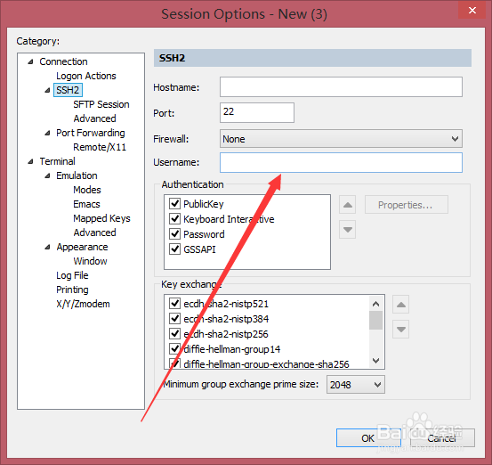492x465 pixels.
Task: Collapse the Emulation tree node
Action: coord(47,176)
